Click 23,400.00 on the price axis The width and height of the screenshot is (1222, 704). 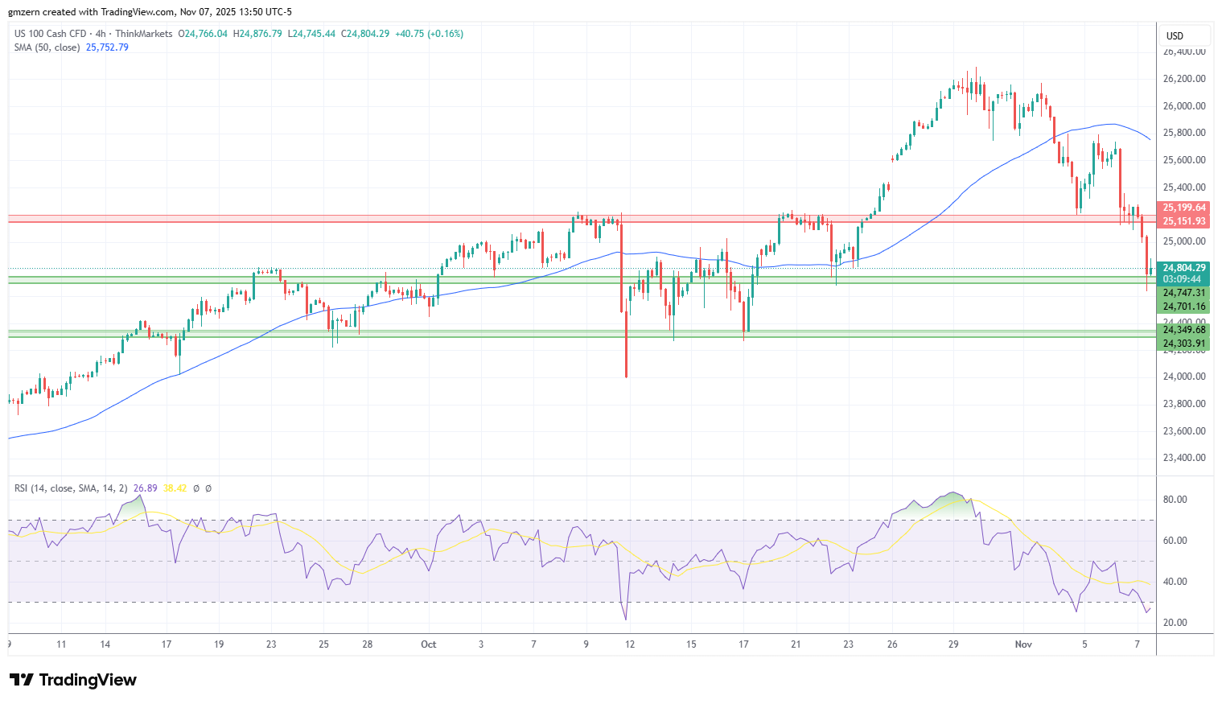point(1184,458)
